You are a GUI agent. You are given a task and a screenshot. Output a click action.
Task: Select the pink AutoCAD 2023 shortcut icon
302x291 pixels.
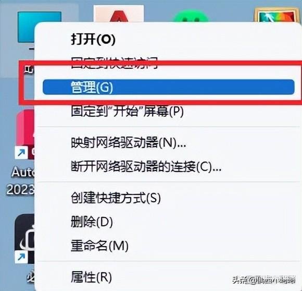25,134
